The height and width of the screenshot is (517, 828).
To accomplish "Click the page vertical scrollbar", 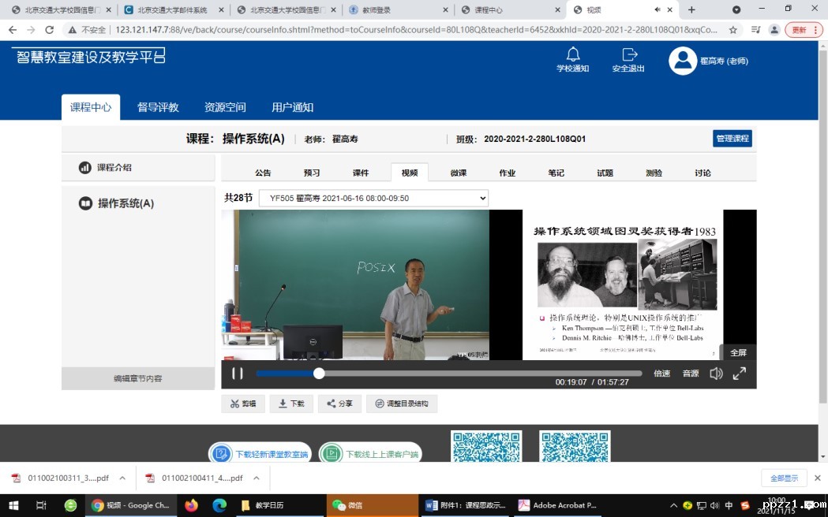I will click(822, 227).
